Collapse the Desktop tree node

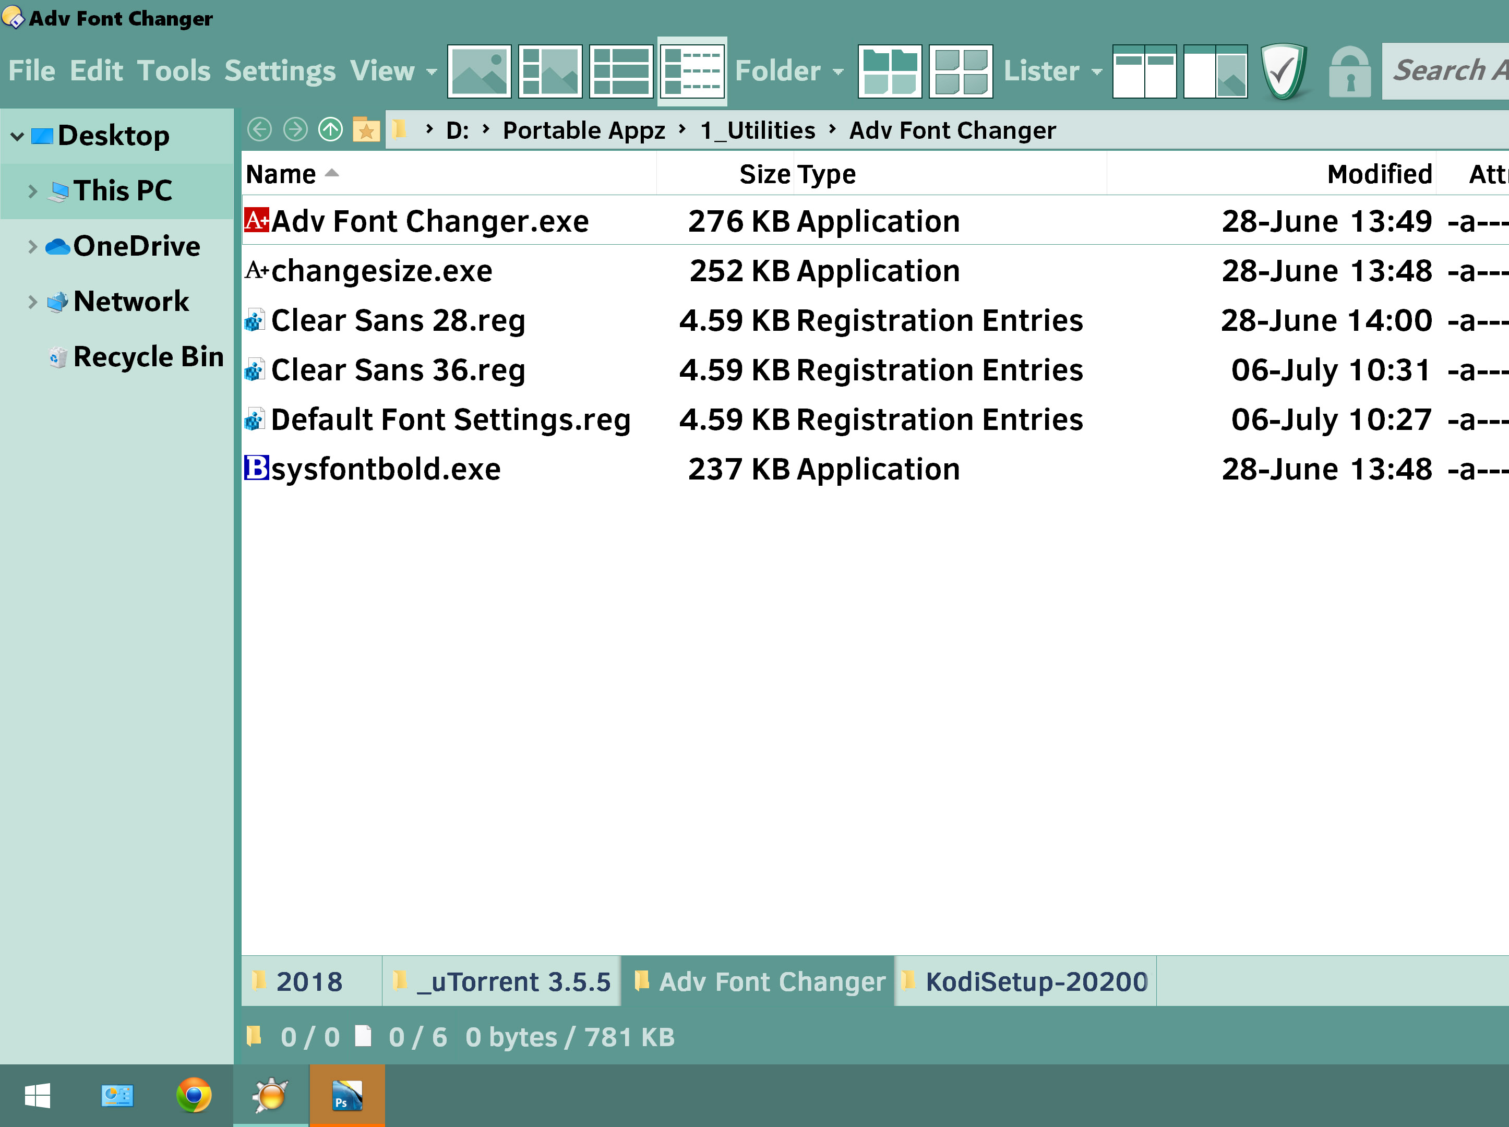tap(17, 137)
